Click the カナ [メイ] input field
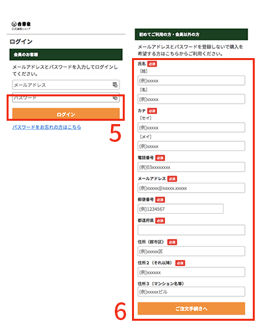Image resolution: width=264 pixels, height=330 pixels. pyautogui.click(x=191, y=146)
